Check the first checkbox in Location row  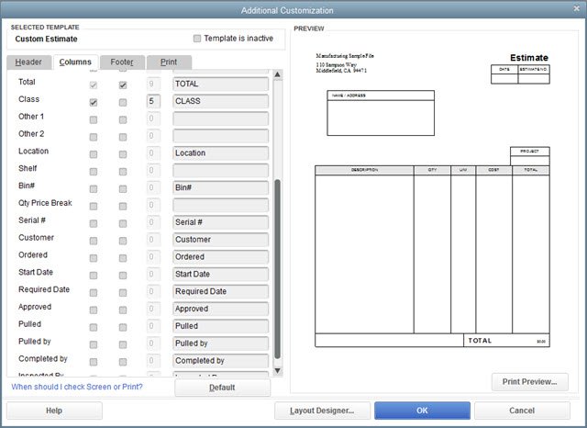click(x=94, y=153)
